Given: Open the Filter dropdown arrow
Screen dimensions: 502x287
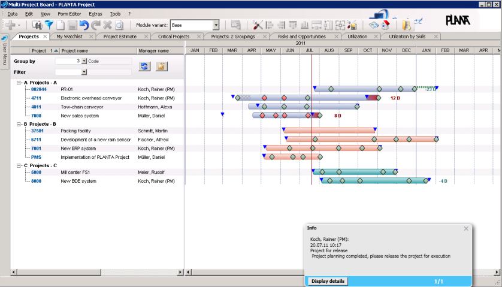Looking at the screenshot, I should click(84, 72).
